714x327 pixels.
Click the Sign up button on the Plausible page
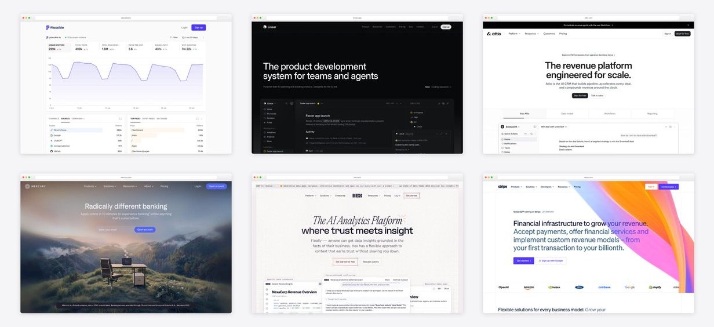(199, 27)
